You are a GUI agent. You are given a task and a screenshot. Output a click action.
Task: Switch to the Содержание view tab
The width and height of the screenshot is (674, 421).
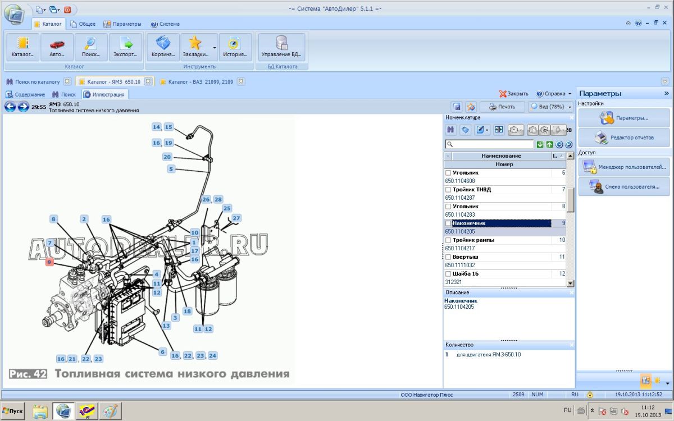pos(26,94)
